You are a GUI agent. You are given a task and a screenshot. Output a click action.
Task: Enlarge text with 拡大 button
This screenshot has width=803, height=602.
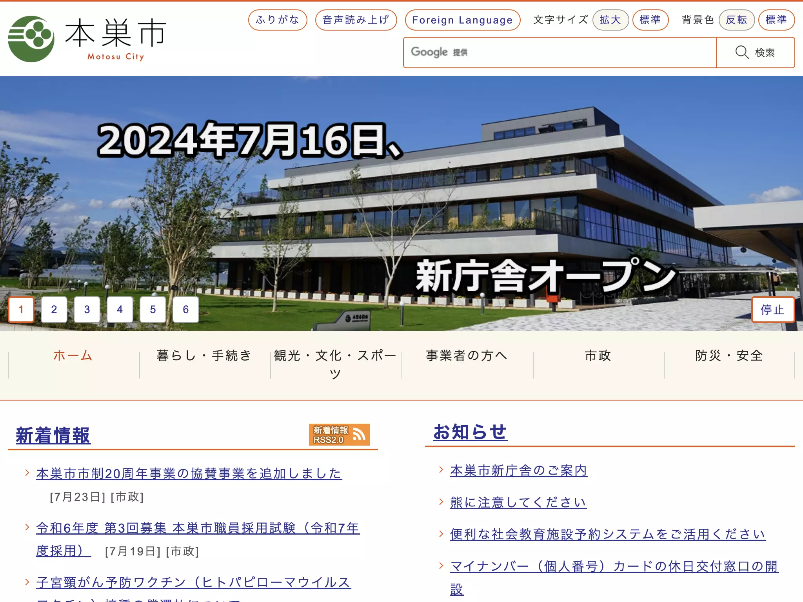click(x=610, y=20)
